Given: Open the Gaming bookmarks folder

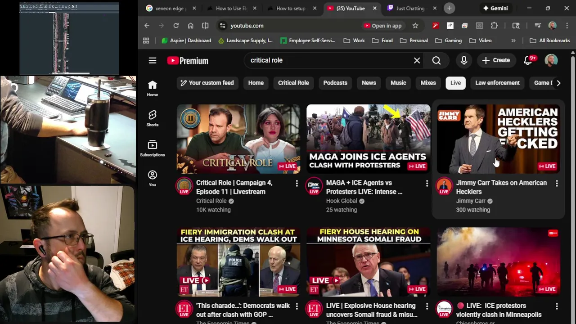Looking at the screenshot, I should (x=448, y=40).
